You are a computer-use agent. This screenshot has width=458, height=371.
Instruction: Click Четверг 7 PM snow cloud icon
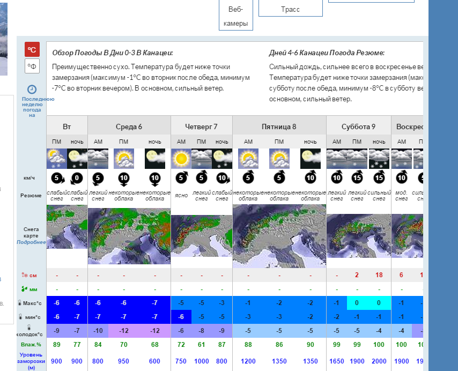tap(202, 159)
